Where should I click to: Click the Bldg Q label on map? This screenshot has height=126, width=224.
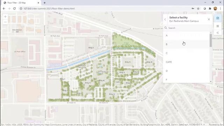point(112,94)
